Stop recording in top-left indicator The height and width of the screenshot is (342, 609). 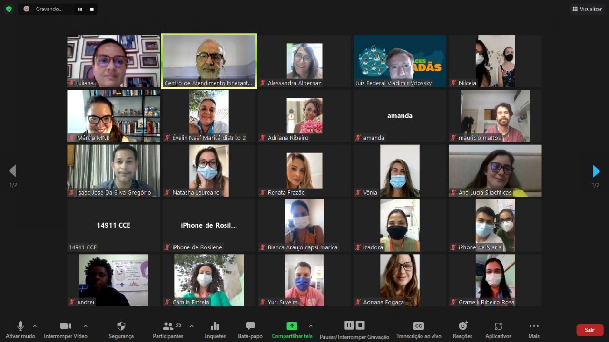(x=92, y=9)
